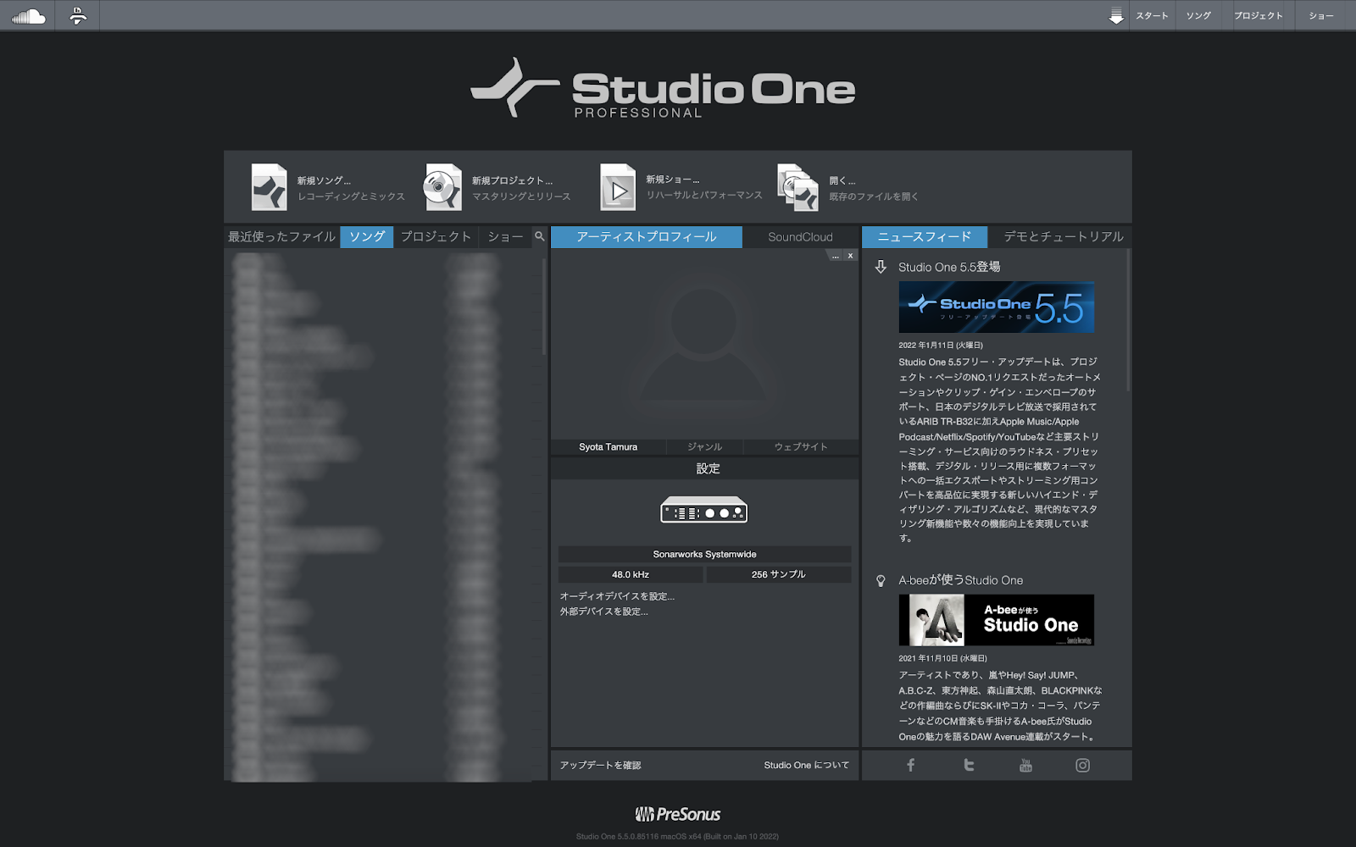Click the ウェブサイト website field
Image resolution: width=1356 pixels, height=847 pixels.
click(801, 446)
